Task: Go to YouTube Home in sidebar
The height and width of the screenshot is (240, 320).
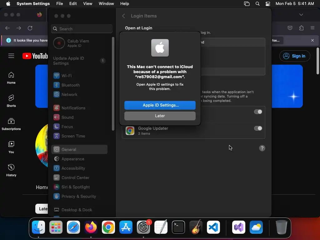Action: tap(11, 78)
